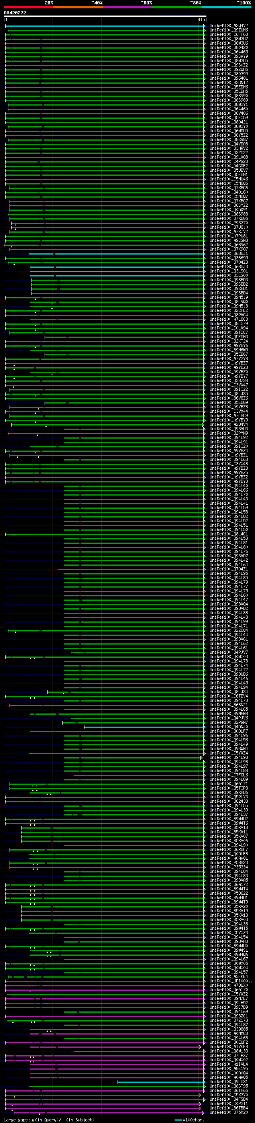The image size is (255, 1123).
Task: Open hit UniRef100_Q9ZWH6
Action: [x=229, y=30]
